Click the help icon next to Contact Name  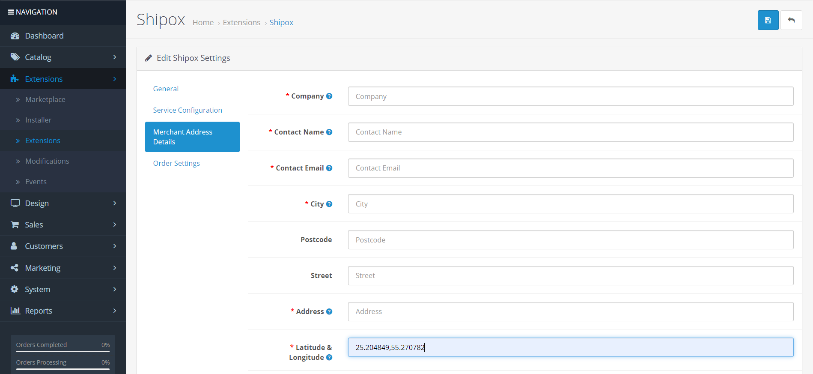[329, 132]
